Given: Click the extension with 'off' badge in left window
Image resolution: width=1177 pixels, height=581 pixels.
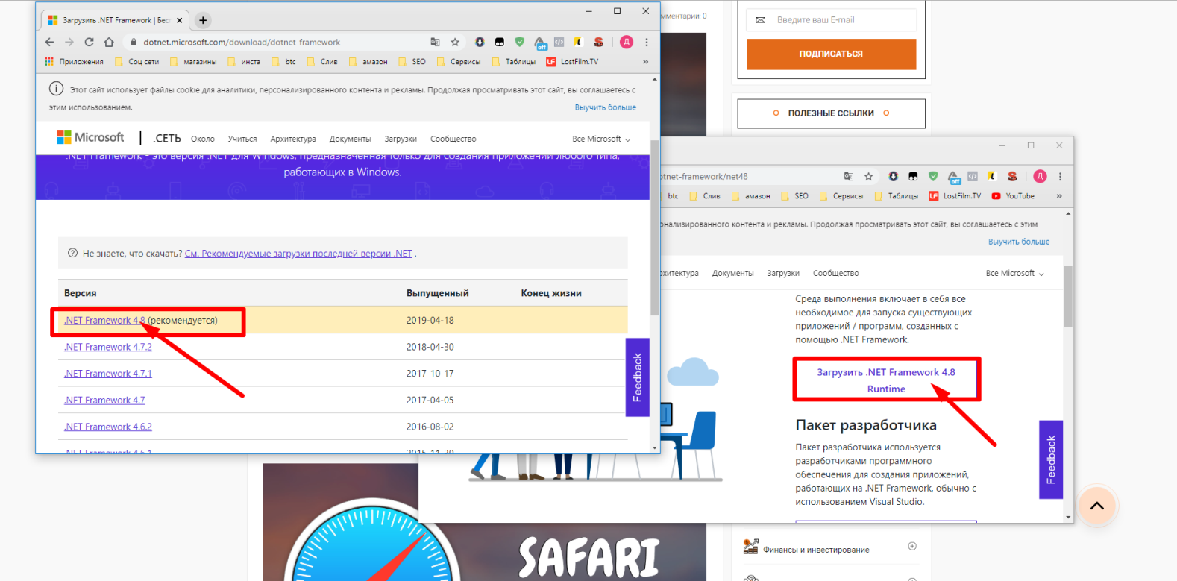Looking at the screenshot, I should (x=540, y=43).
